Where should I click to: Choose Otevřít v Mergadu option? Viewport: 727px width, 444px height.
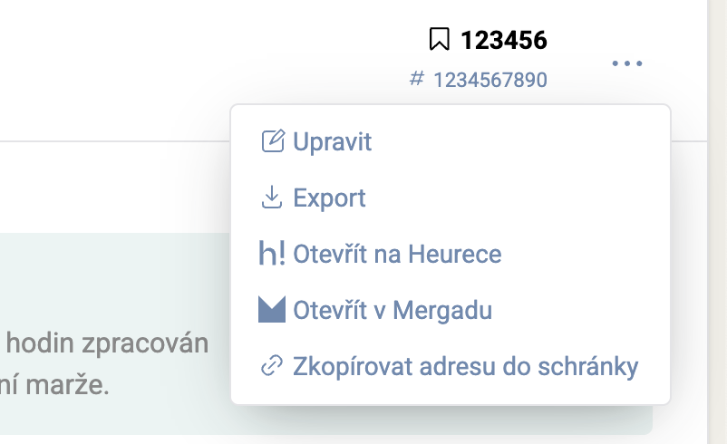coord(393,310)
